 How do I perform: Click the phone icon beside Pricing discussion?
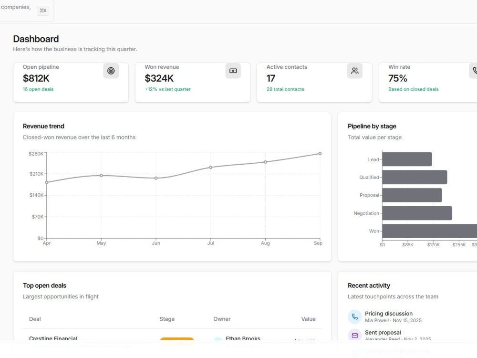tap(355, 316)
